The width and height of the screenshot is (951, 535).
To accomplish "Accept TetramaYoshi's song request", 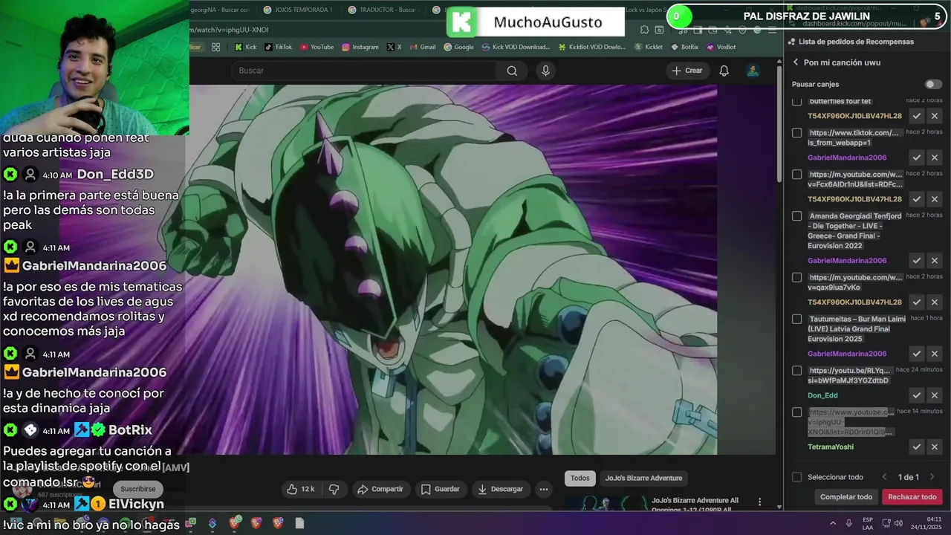I will [x=917, y=447].
